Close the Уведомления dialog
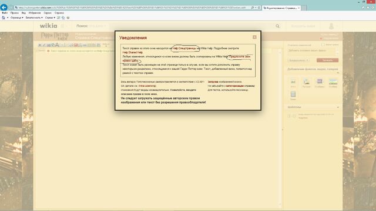The image size is (376, 211). (254, 37)
